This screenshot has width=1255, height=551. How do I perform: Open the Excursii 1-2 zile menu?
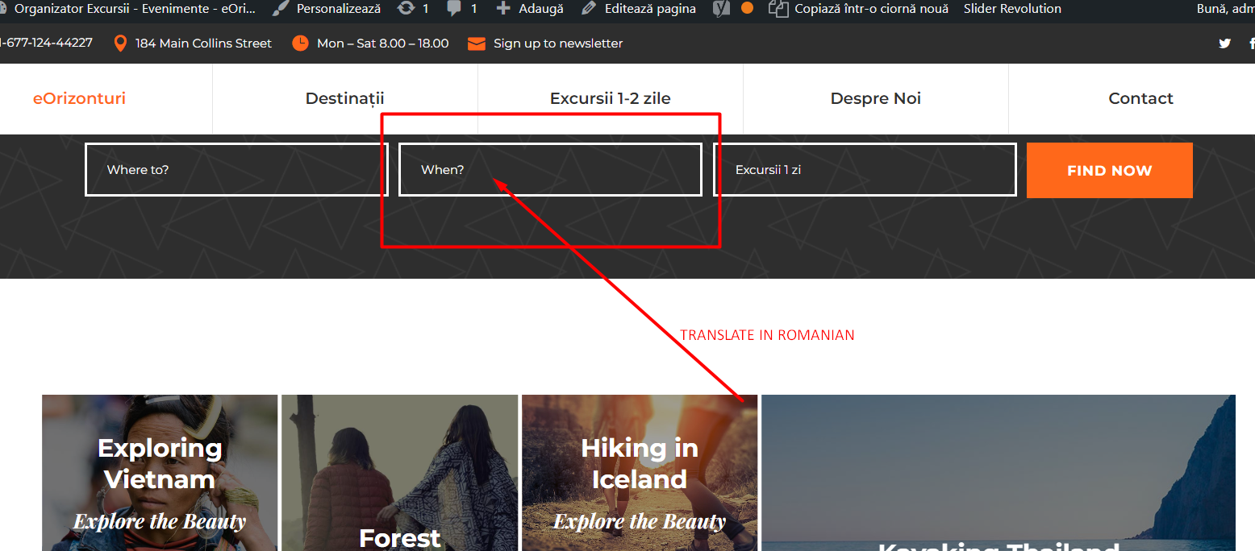click(610, 98)
